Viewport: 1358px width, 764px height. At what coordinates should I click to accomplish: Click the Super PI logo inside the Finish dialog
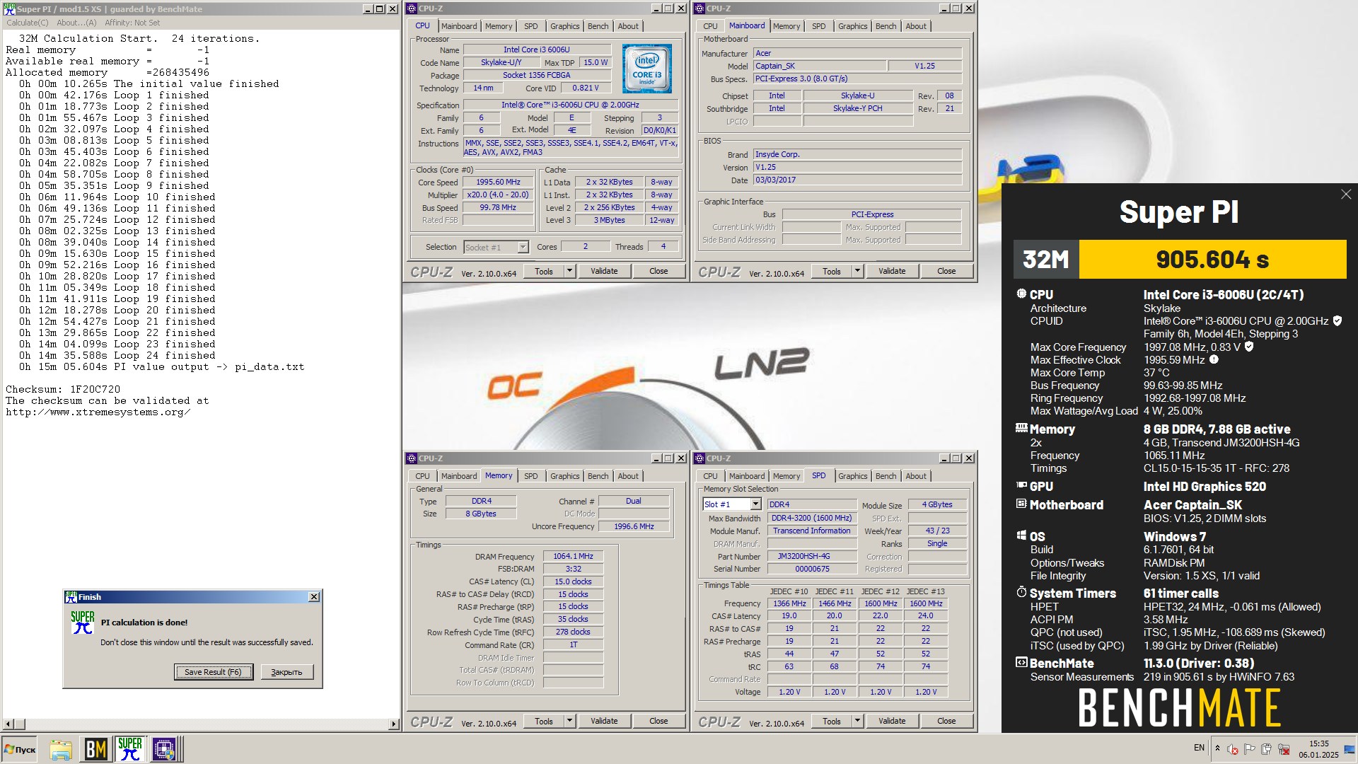click(x=83, y=623)
